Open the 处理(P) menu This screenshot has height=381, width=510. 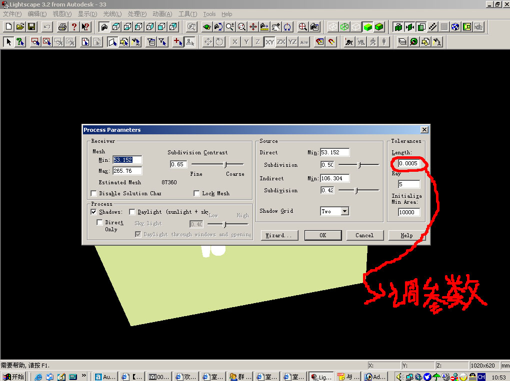[137, 14]
